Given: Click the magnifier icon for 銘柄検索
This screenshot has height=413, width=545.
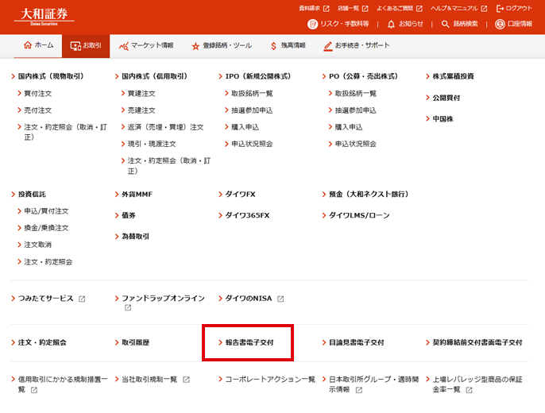Looking at the screenshot, I should (x=446, y=24).
